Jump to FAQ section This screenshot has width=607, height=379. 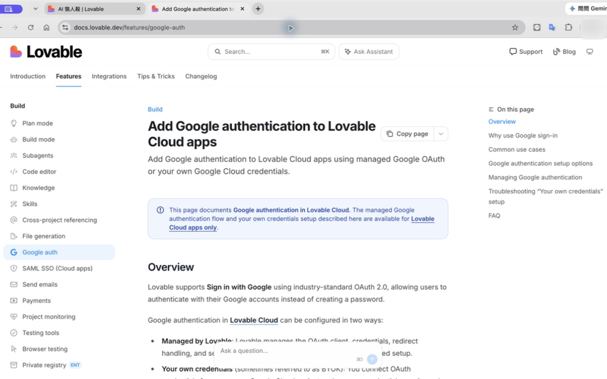[x=494, y=216]
